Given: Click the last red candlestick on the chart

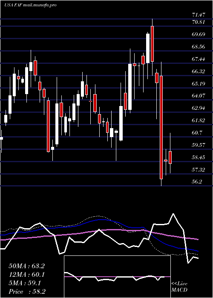Looking at the screenshot, I should tap(170, 158).
